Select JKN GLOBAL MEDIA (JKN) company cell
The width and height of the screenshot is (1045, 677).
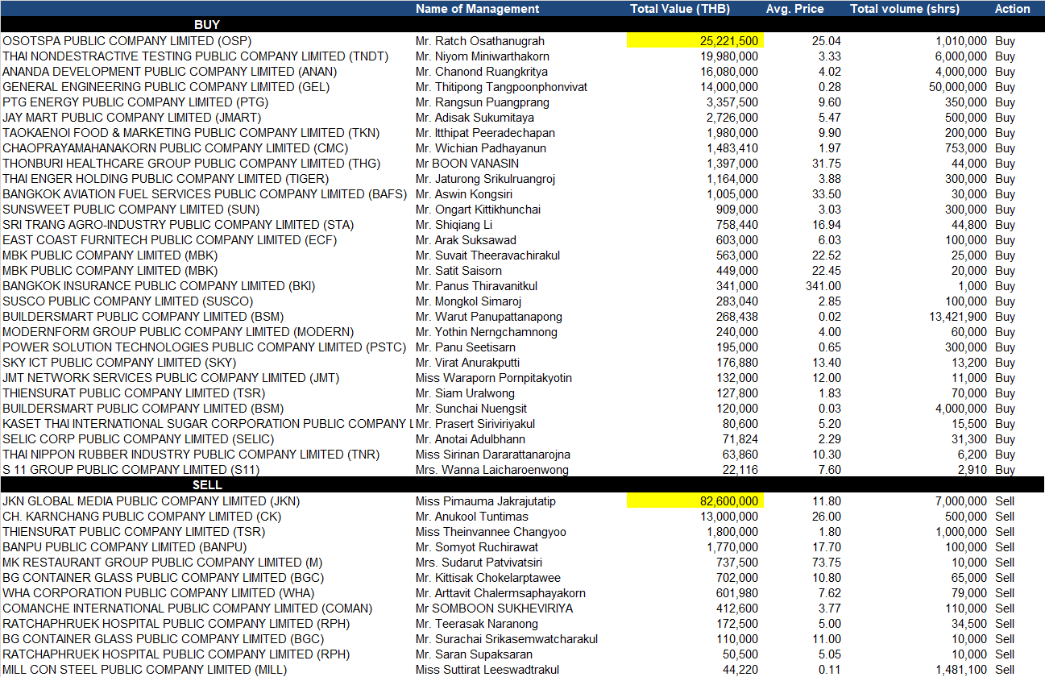click(x=151, y=501)
